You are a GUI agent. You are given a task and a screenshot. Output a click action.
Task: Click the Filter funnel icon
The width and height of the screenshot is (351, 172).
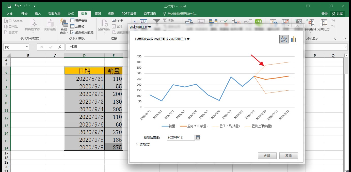(156, 22)
